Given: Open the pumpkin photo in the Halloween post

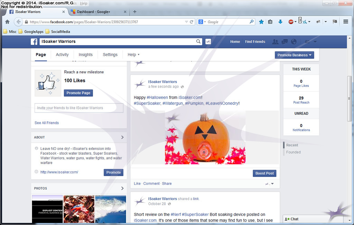Looking at the screenshot, I should [x=205, y=137].
